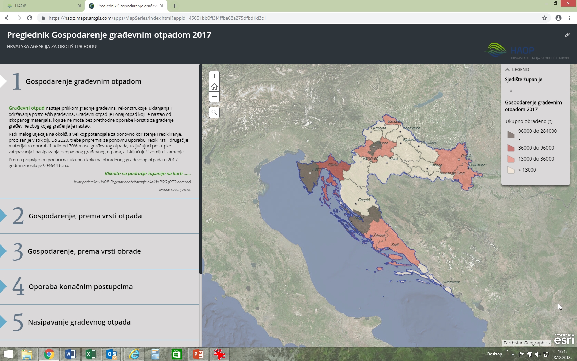Switch to the HAOP browser tab

41,6
